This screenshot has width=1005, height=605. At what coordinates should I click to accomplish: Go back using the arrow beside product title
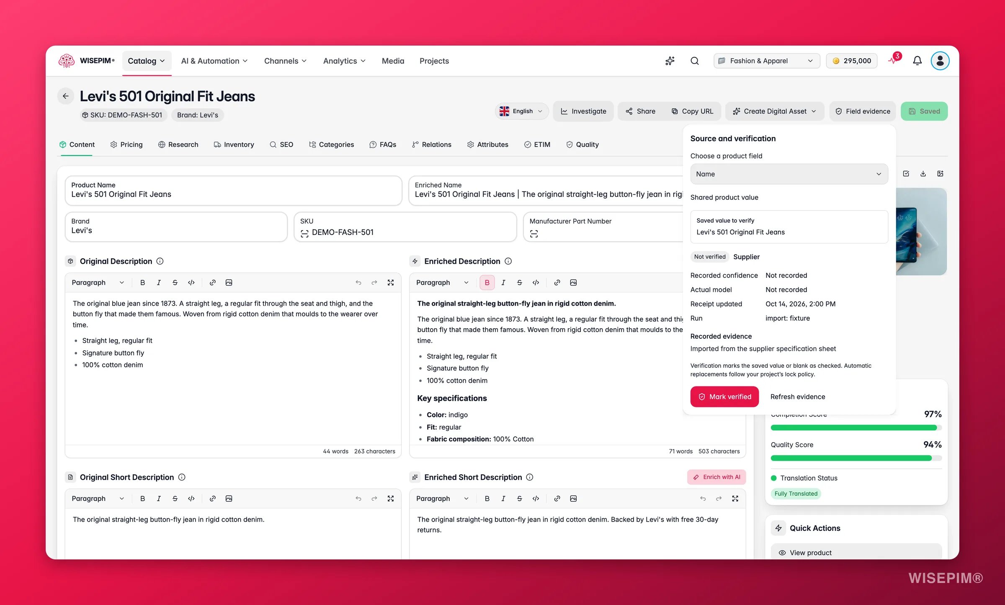pyautogui.click(x=66, y=96)
